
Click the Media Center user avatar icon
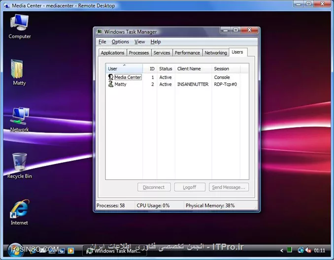click(x=111, y=77)
